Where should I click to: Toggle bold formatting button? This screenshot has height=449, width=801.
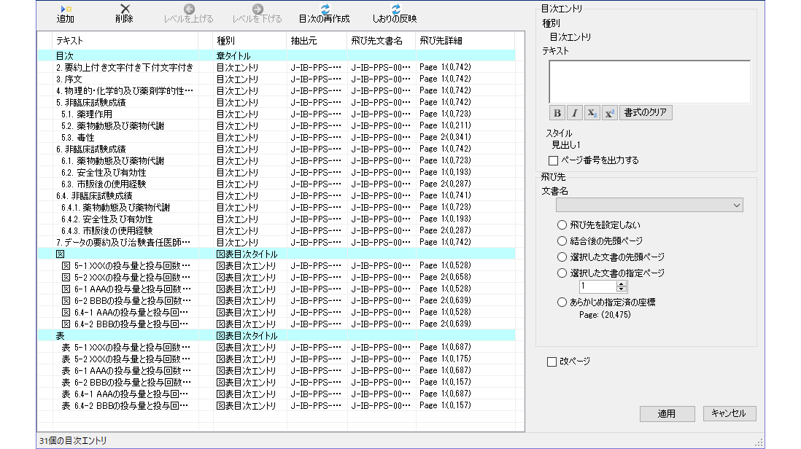pyautogui.click(x=557, y=113)
